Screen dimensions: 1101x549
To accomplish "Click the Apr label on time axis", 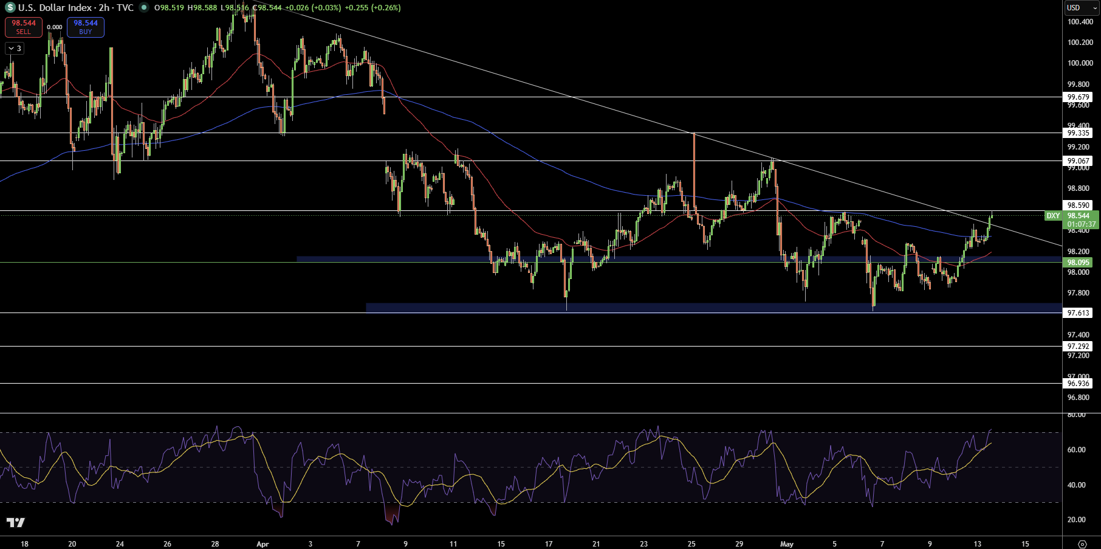I will pyautogui.click(x=262, y=544).
